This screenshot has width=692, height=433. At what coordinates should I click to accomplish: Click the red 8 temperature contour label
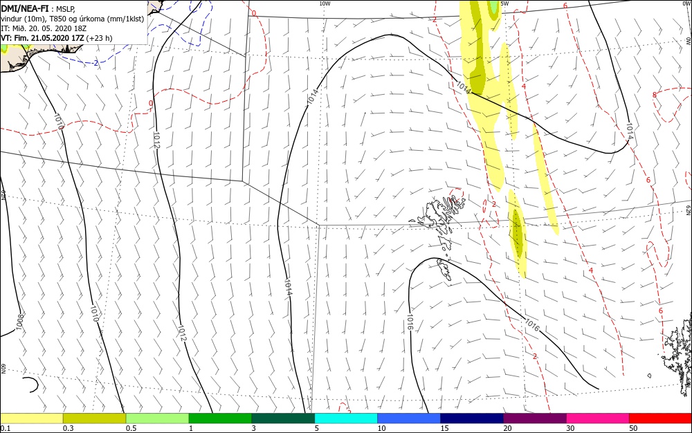pos(655,95)
